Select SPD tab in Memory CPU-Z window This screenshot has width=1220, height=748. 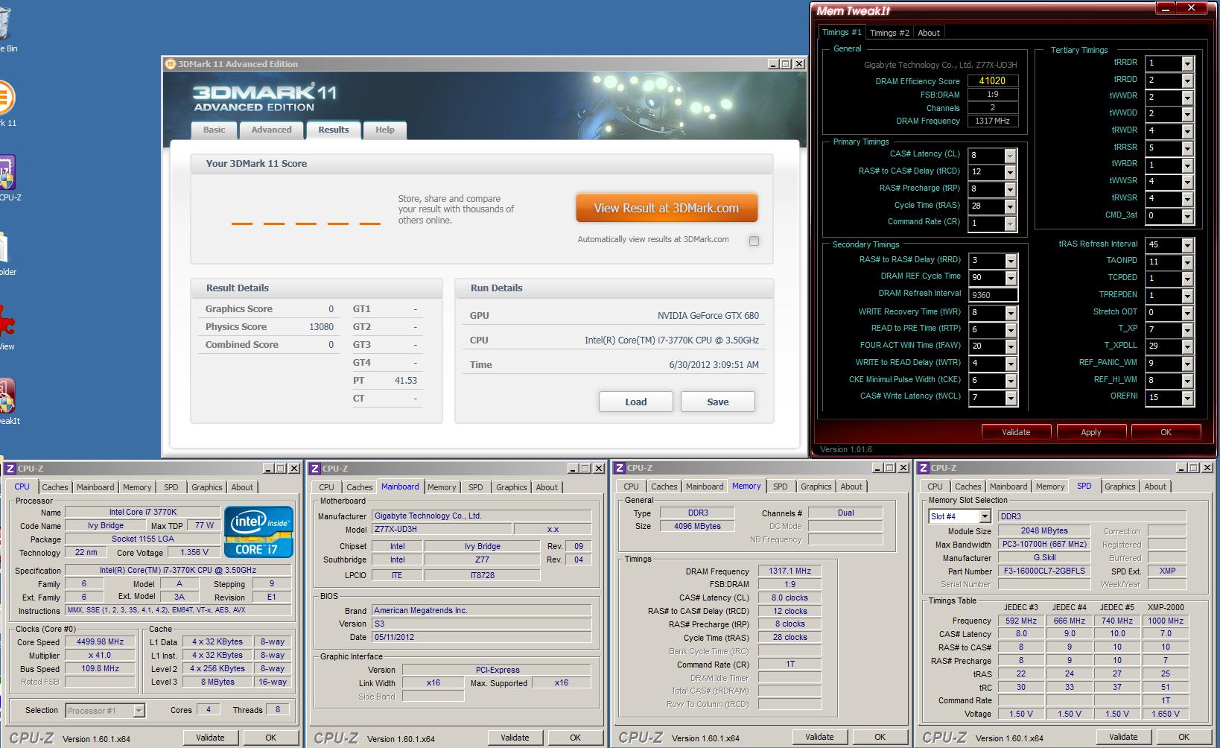point(780,486)
